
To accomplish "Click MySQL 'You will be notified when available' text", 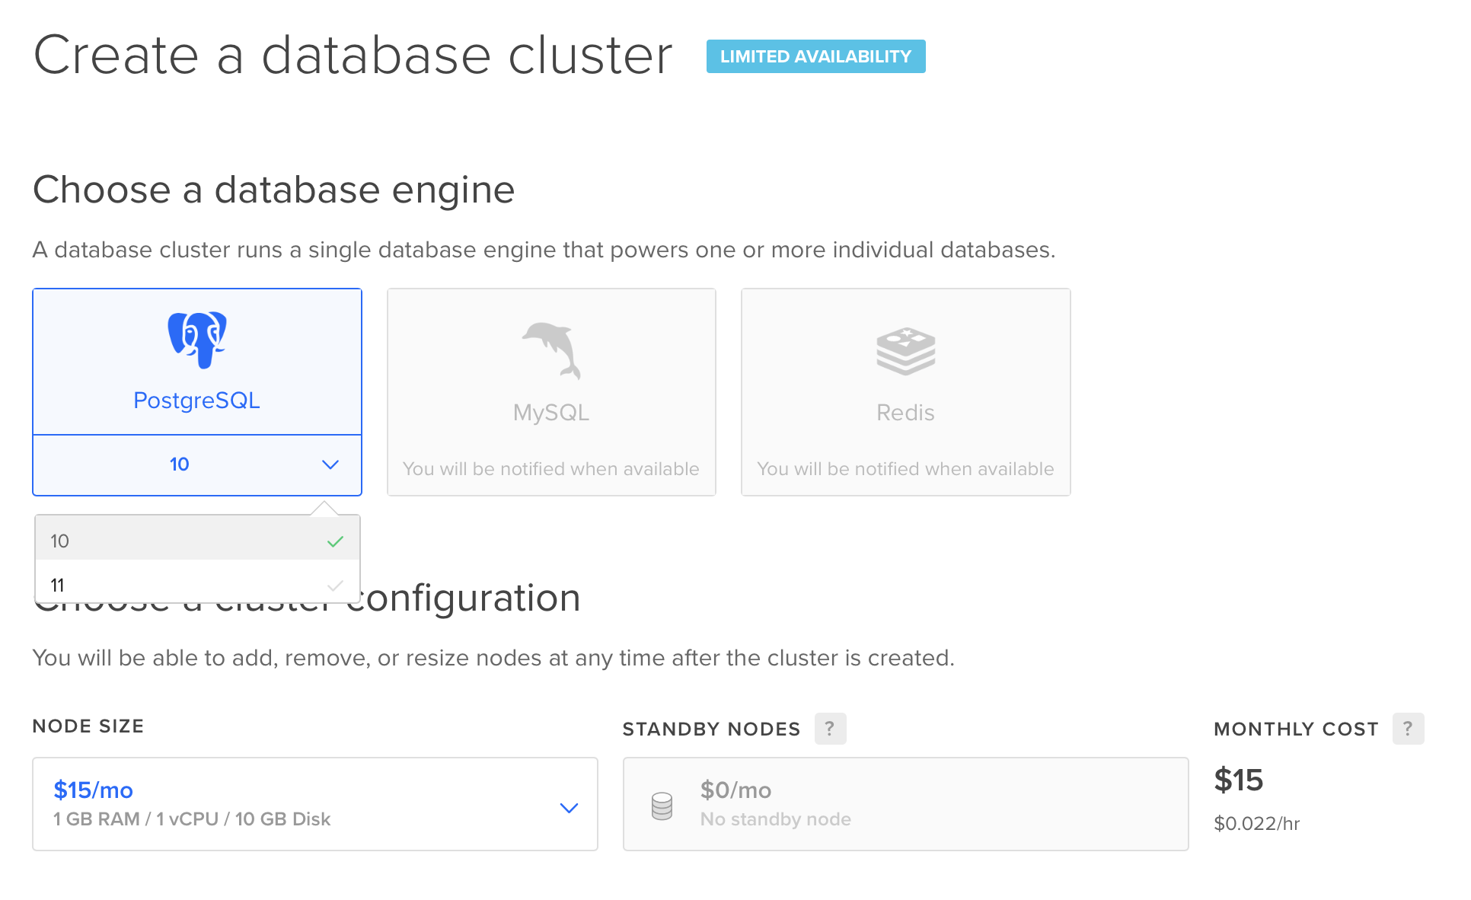I will [550, 469].
